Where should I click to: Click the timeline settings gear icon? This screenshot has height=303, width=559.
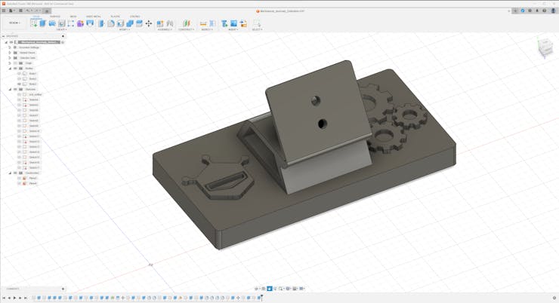pyautogui.click(x=554, y=298)
